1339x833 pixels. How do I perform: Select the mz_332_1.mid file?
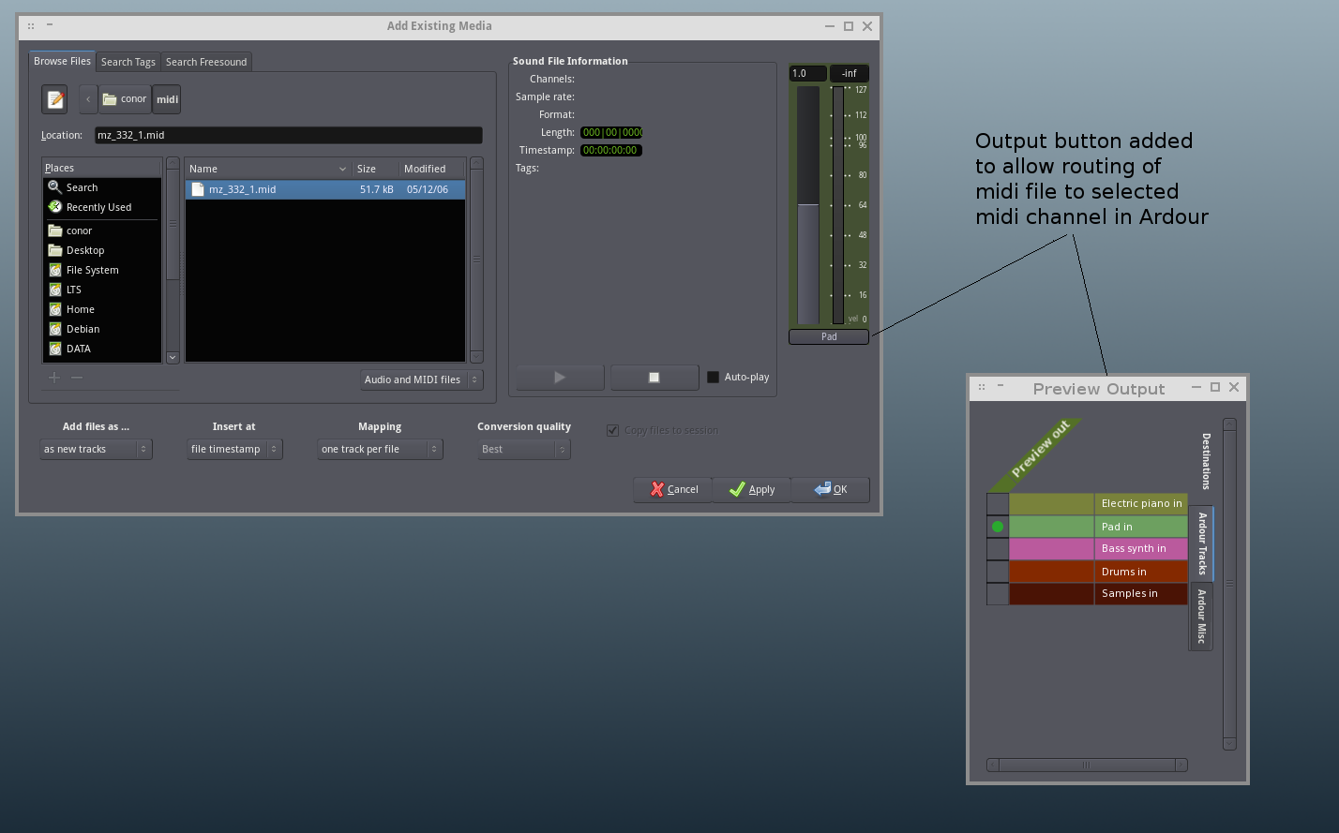[x=242, y=189]
